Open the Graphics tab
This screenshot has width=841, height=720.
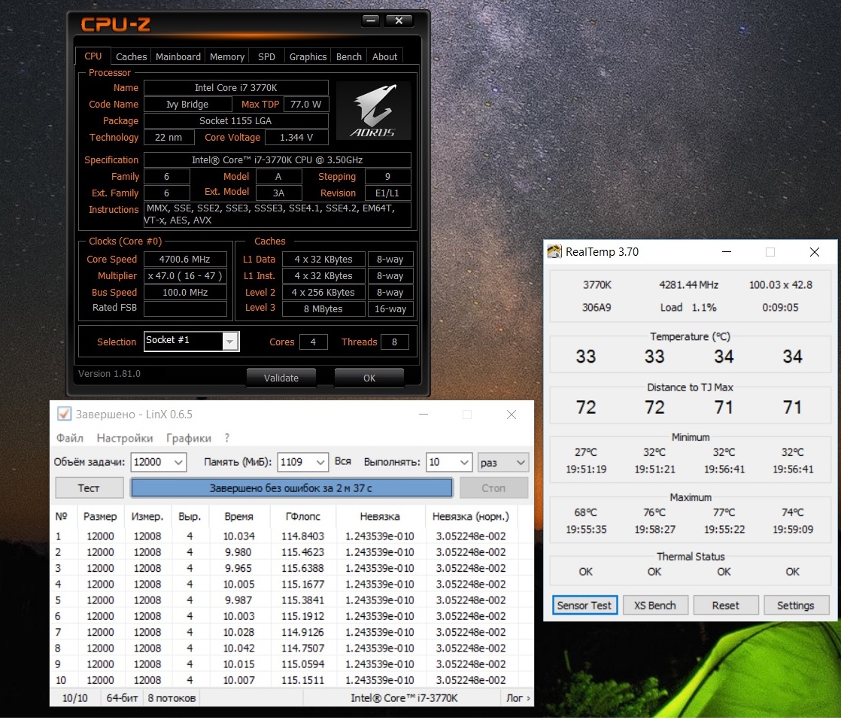coord(308,57)
